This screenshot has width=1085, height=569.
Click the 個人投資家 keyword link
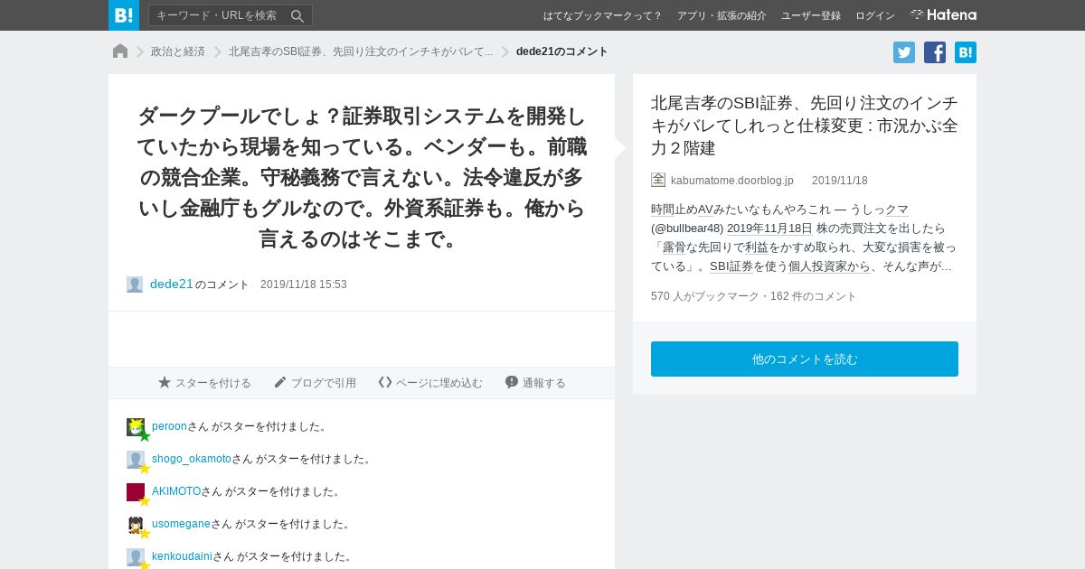pos(829,266)
